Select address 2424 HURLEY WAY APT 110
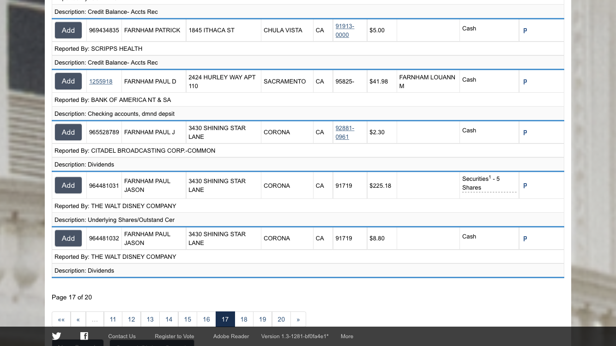 click(x=222, y=82)
